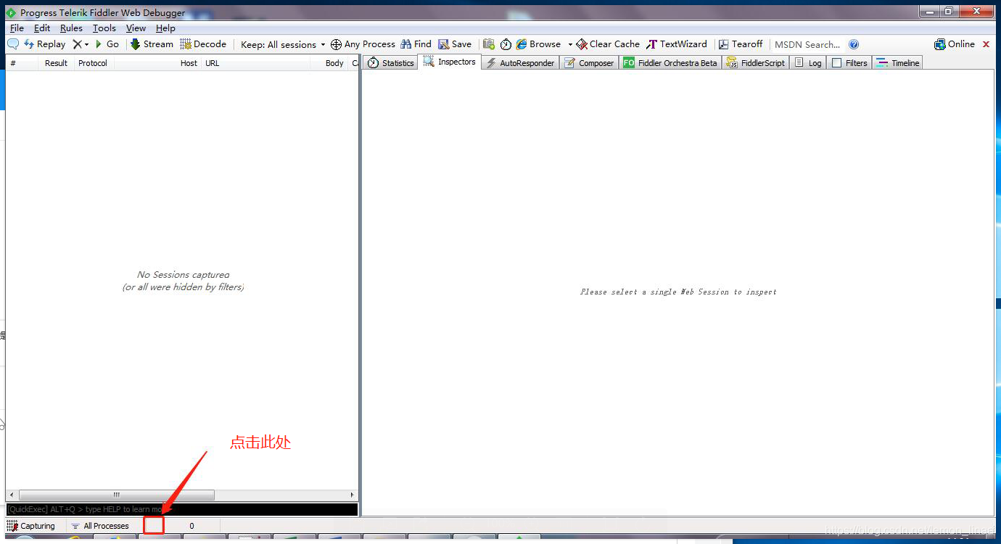This screenshot has height=544, width=1001.
Task: Sort by the Protocol column header
Action: click(93, 63)
